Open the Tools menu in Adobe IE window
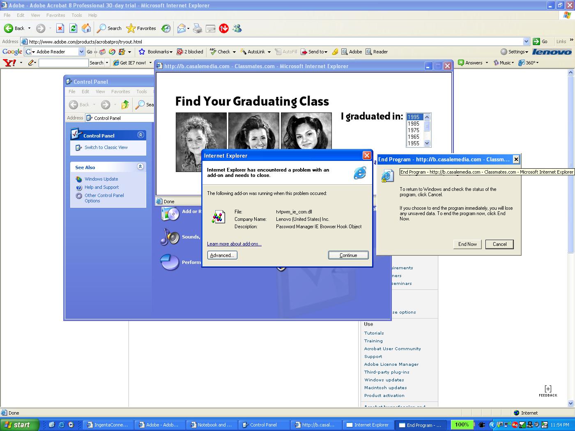This screenshot has height=431, width=575. 77,15
